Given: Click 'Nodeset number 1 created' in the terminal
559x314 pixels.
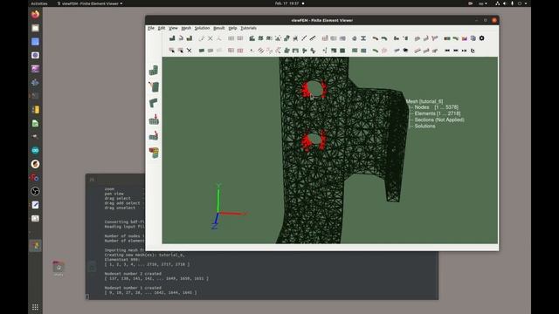Looking at the screenshot, I should pos(133,288).
